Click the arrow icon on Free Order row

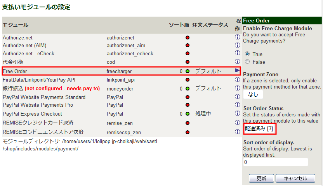point(237,71)
